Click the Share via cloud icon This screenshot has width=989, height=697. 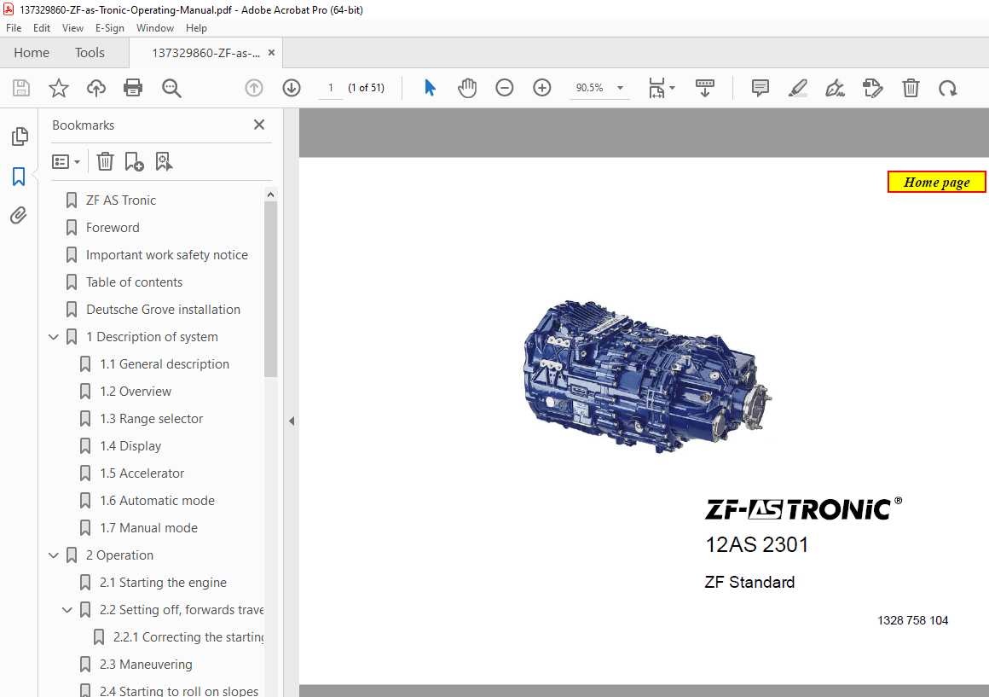pyautogui.click(x=95, y=88)
